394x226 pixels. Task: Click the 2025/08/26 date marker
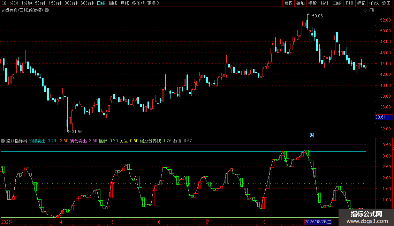(x=318, y=222)
